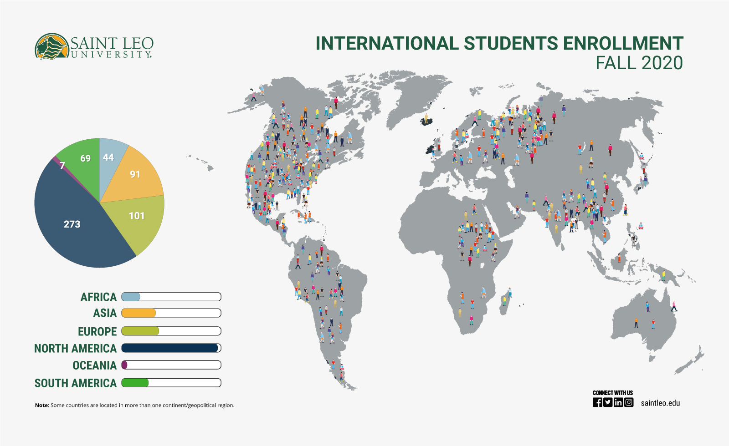Select the Oceania progress bar

pyautogui.click(x=171, y=365)
